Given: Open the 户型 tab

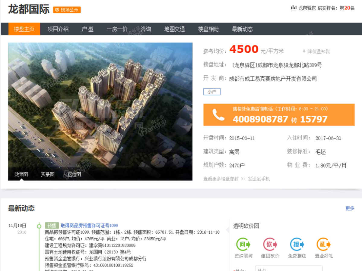Looking at the screenshot, I should [87, 29].
